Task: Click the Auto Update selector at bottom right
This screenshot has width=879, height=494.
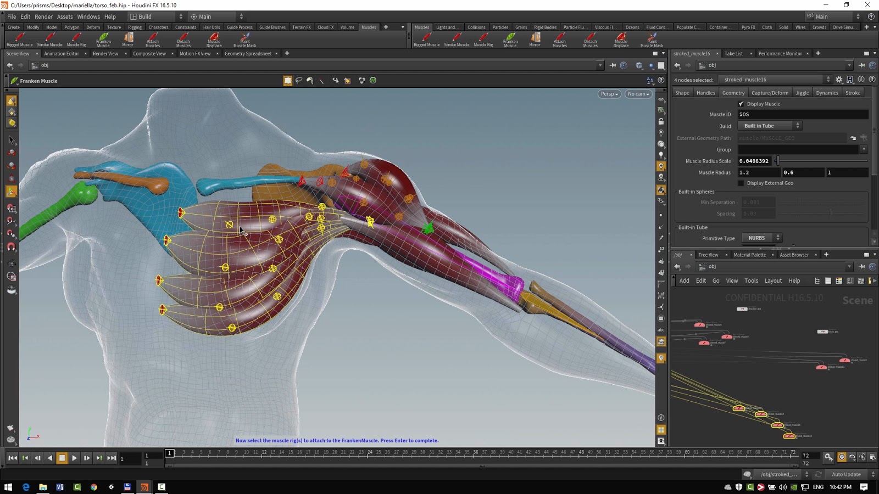Action: tap(845, 474)
